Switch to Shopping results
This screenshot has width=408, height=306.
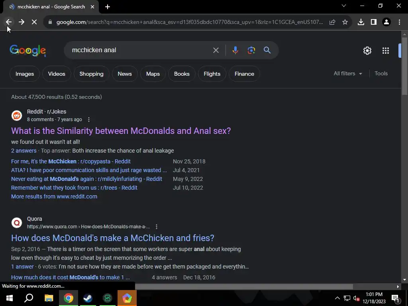91,74
